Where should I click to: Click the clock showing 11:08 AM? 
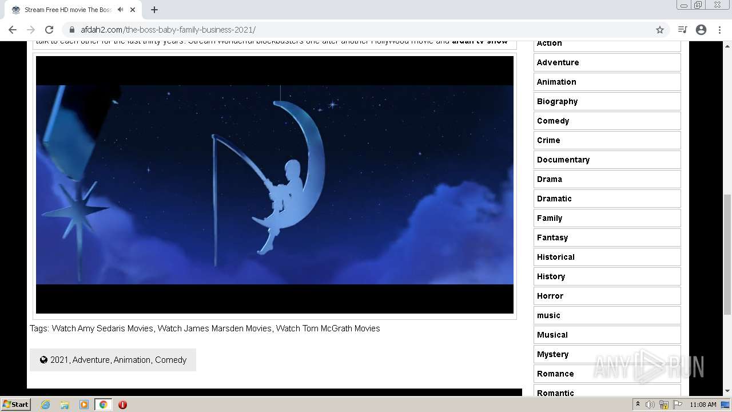(703, 405)
